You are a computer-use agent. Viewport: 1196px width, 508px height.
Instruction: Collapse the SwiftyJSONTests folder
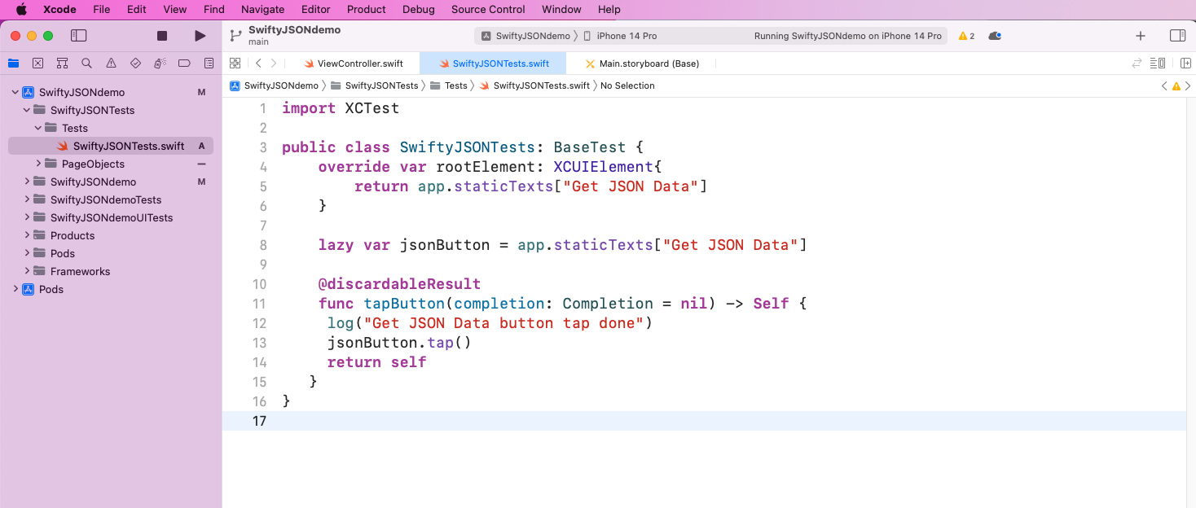click(27, 110)
